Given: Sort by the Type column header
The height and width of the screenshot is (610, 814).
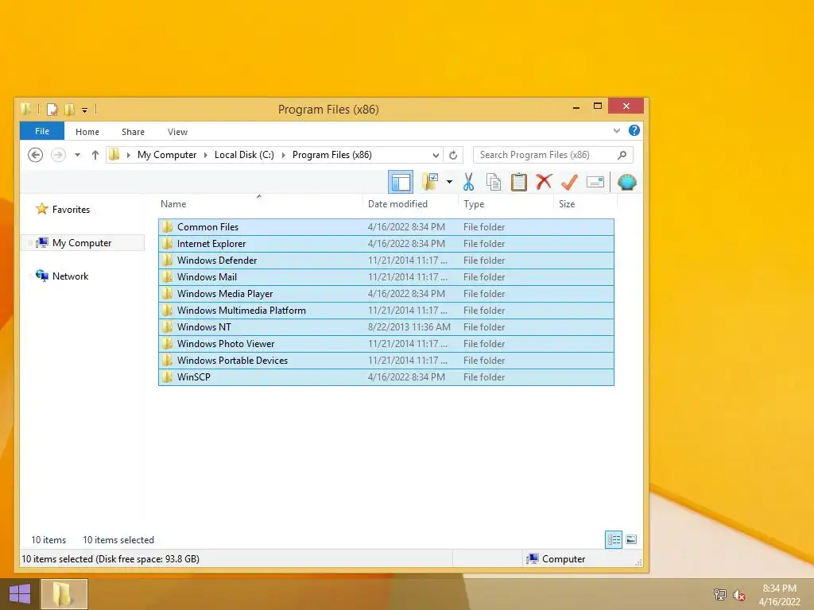Looking at the screenshot, I should point(506,204).
